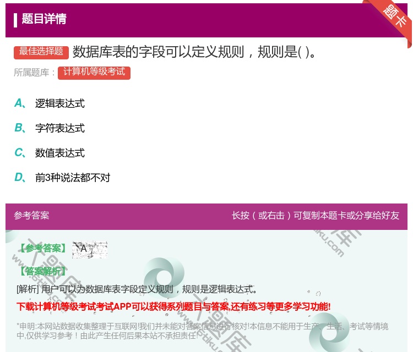Click the 计算机等级考试 category tag
This screenshot has height=352, width=413.
pyautogui.click(x=94, y=73)
